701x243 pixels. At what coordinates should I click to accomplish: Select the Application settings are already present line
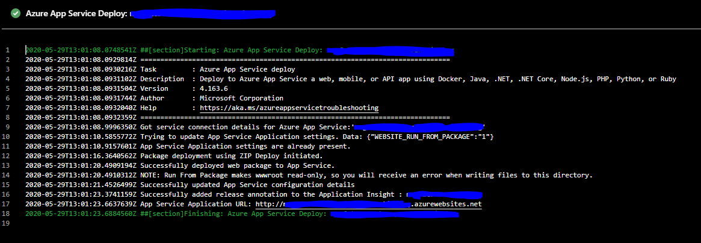coord(188,146)
